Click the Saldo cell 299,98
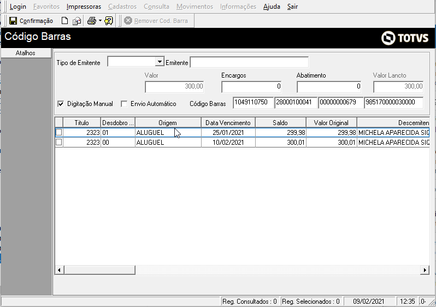Screen dimensions: 436x307 pyautogui.click(x=281, y=133)
